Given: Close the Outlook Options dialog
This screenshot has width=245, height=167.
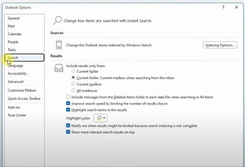Looking at the screenshot, I should 237,7.
